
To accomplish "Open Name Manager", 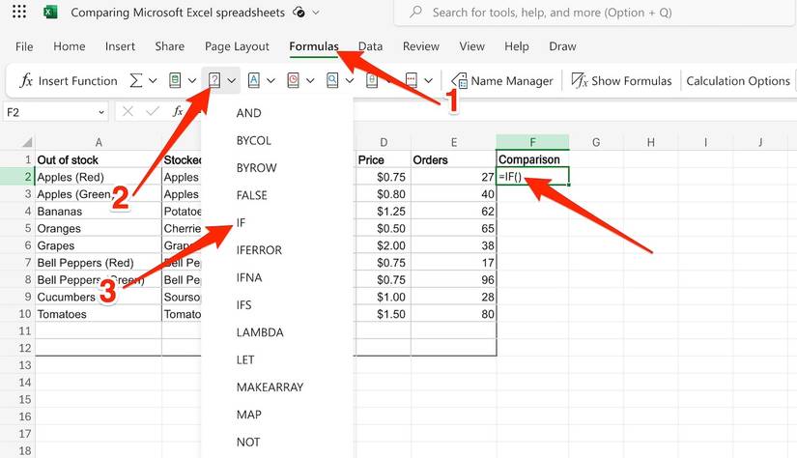I will tap(502, 81).
